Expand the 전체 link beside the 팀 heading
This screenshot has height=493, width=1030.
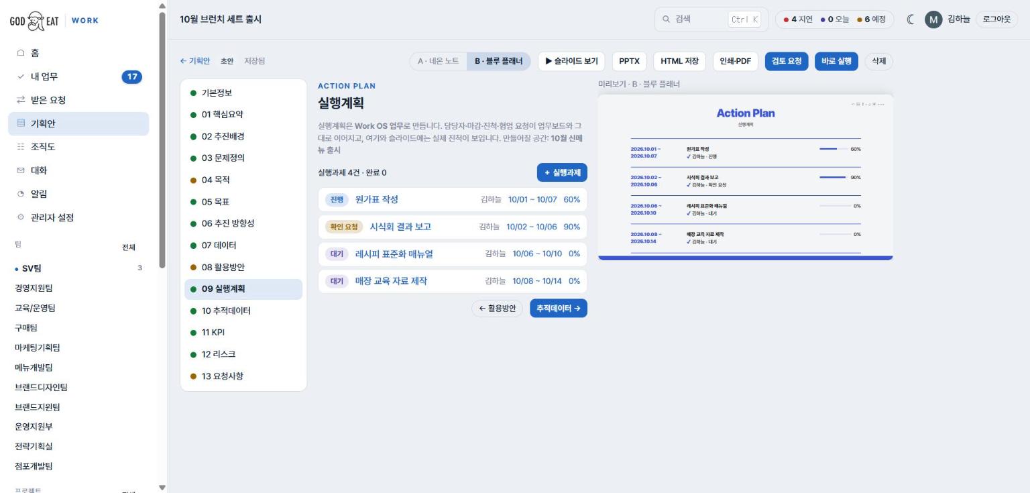tap(128, 247)
